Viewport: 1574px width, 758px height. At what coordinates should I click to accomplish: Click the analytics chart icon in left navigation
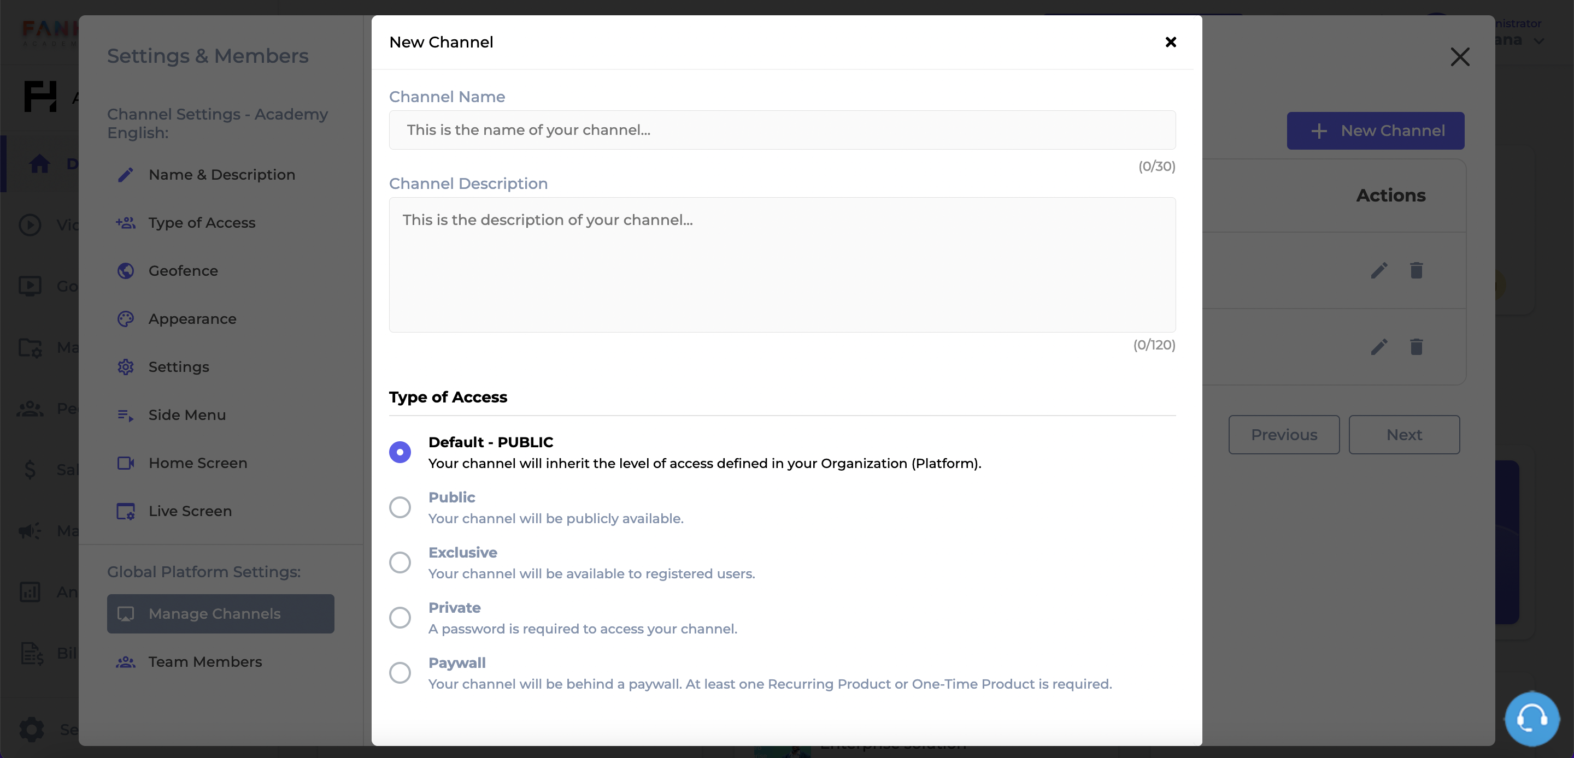coord(30,592)
